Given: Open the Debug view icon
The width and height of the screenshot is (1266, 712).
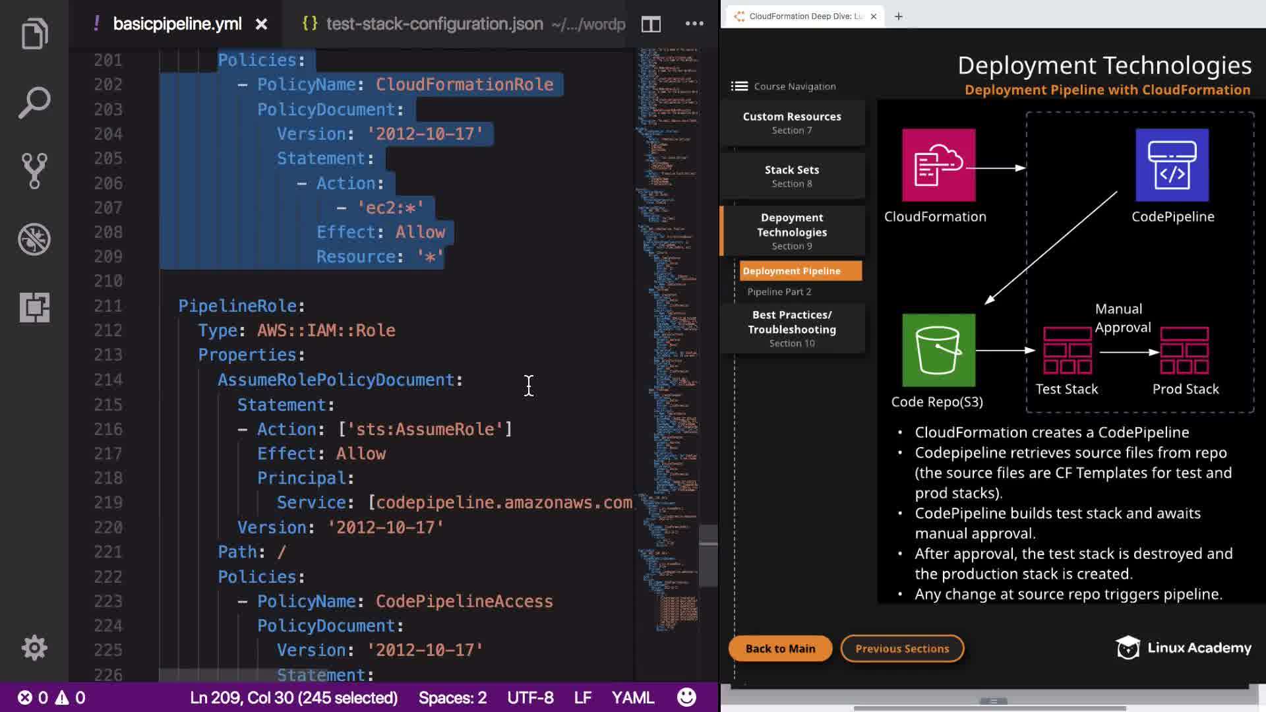Looking at the screenshot, I should tap(34, 239).
